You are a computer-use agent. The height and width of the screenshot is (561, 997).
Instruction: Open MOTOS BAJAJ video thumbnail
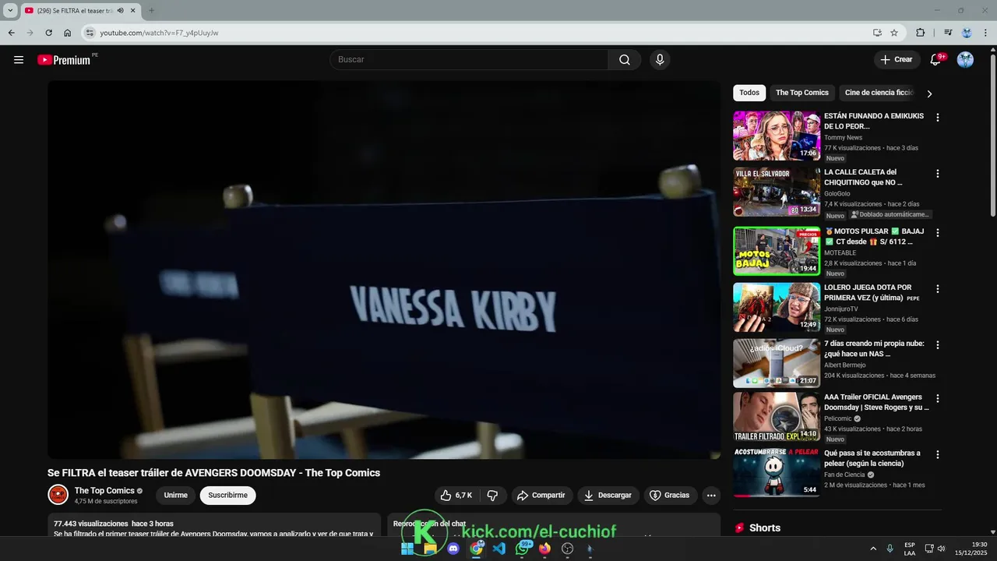[777, 251]
